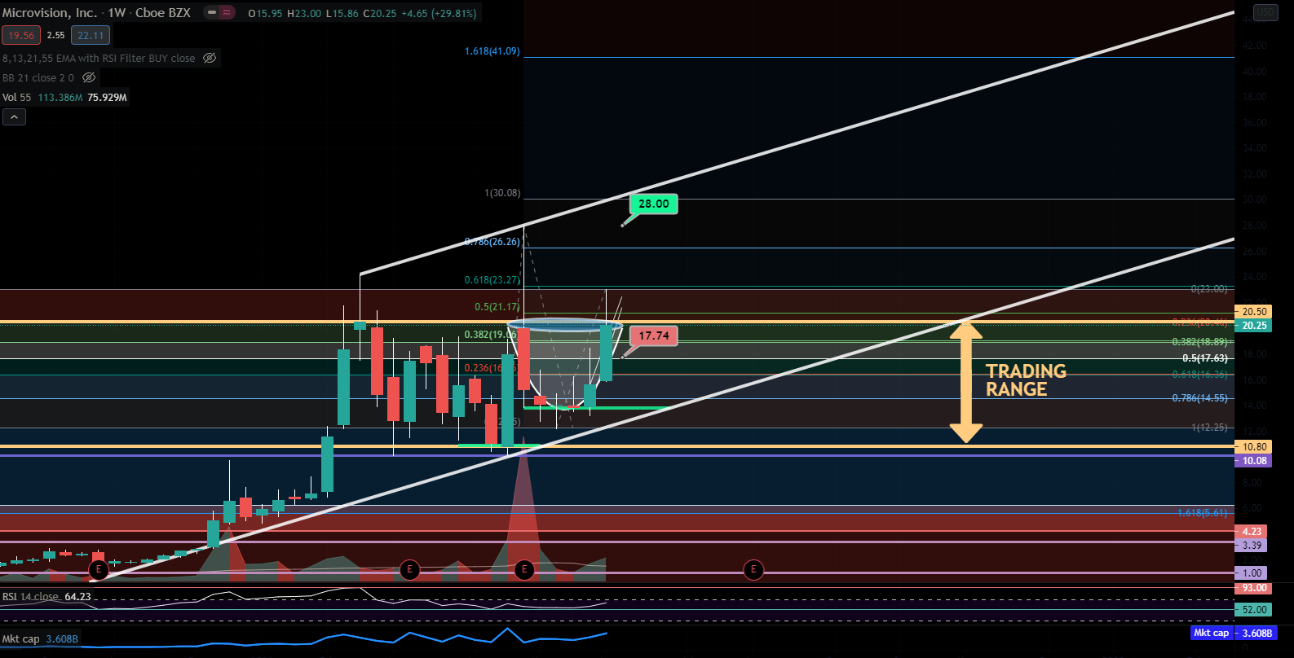
Task: Click the red 19.56 sell price button
Action: (21, 35)
